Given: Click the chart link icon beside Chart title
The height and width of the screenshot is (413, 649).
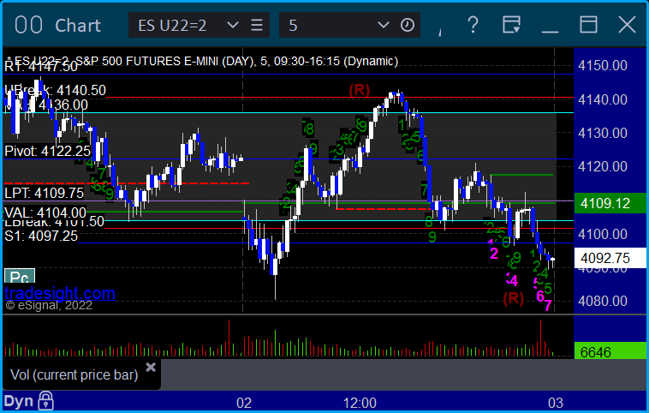Looking at the screenshot, I should [28, 25].
